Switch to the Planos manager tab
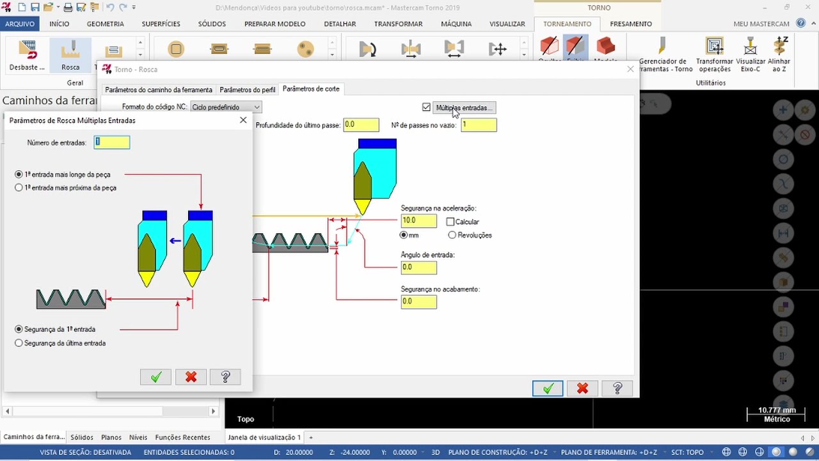 click(x=111, y=437)
